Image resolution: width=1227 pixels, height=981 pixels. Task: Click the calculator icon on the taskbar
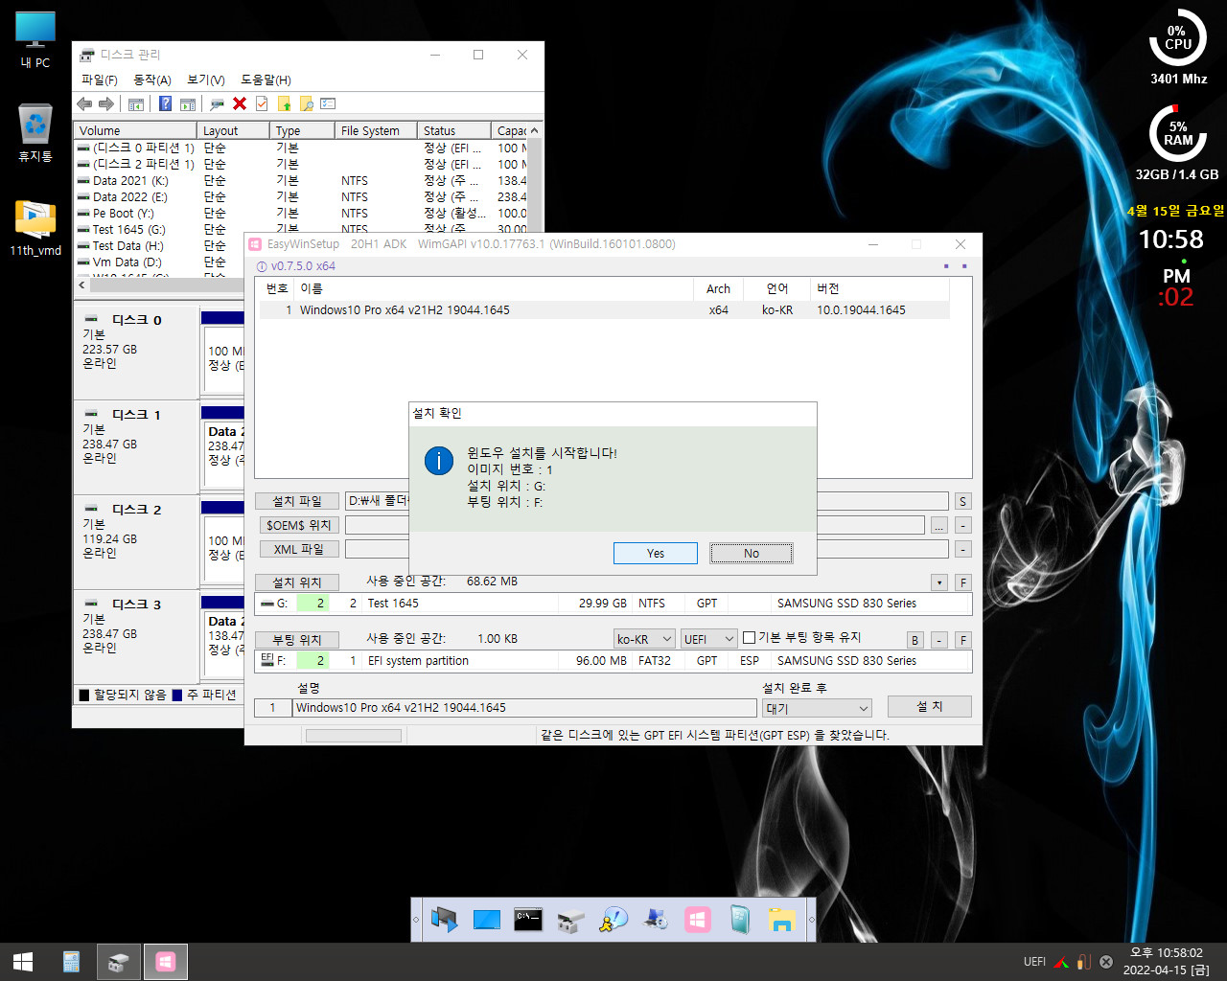71,962
